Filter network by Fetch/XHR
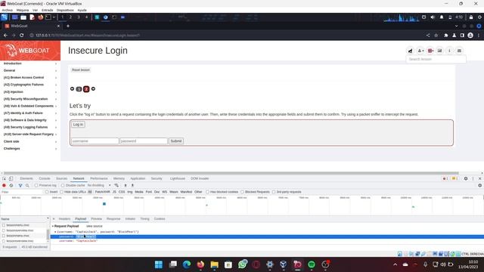Screen dimensions: 484x272 click(103, 192)
